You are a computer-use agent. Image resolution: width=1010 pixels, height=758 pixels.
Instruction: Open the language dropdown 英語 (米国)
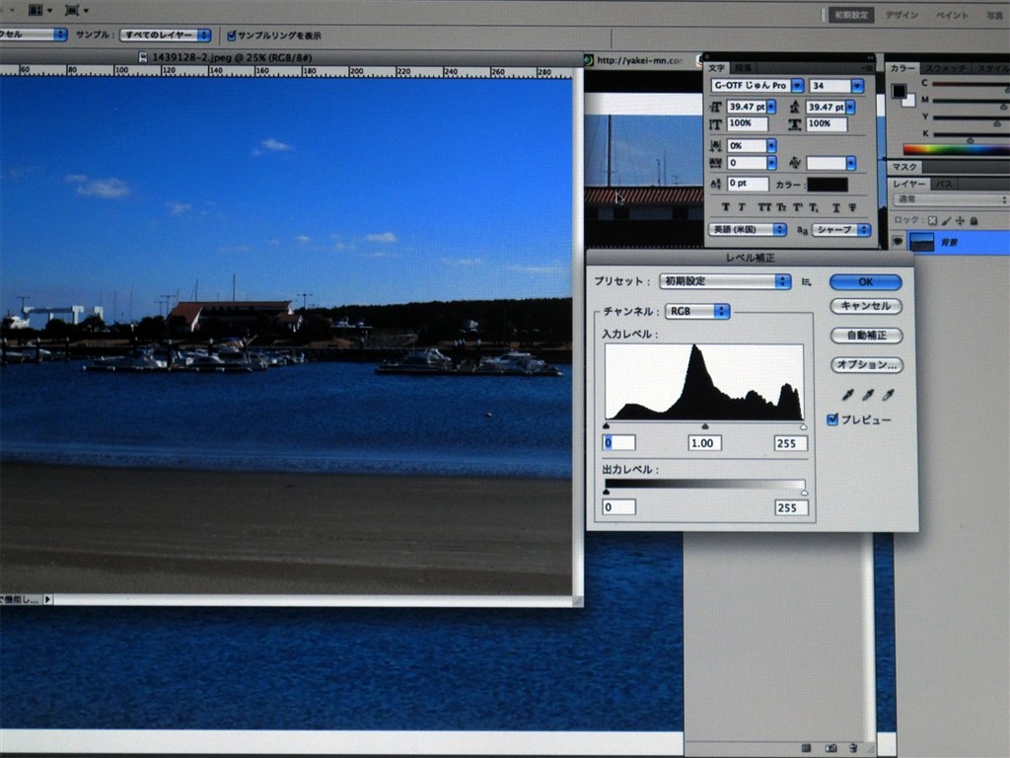748,229
